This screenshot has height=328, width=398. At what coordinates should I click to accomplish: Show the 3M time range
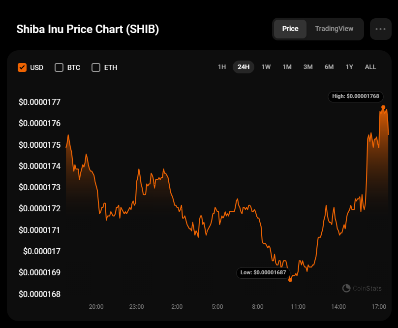pos(308,67)
